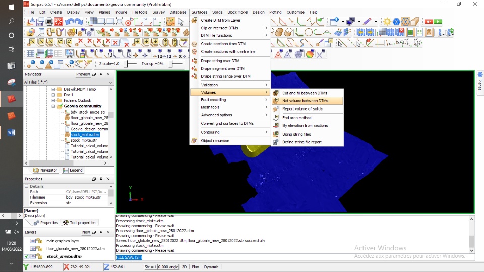The width and height of the screenshot is (484, 272).
Task: Click the Zoom out icon
Action: [110, 22]
